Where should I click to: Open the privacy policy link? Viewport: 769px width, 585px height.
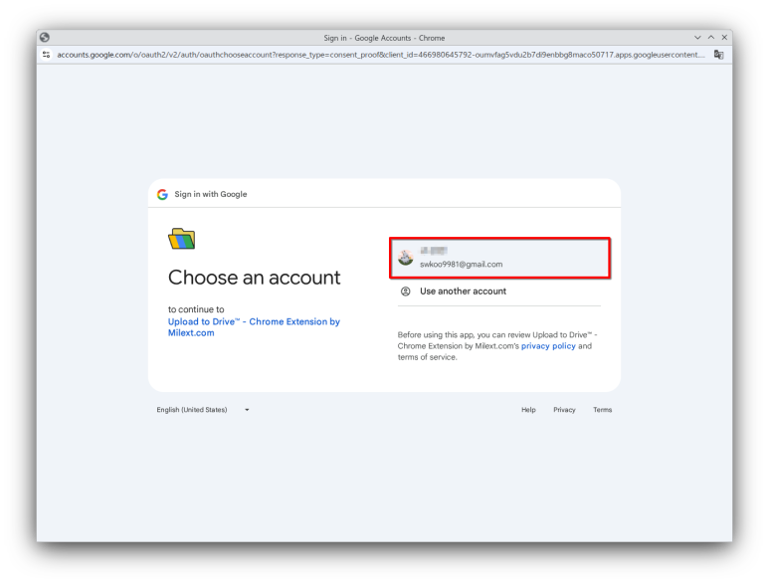click(x=548, y=346)
